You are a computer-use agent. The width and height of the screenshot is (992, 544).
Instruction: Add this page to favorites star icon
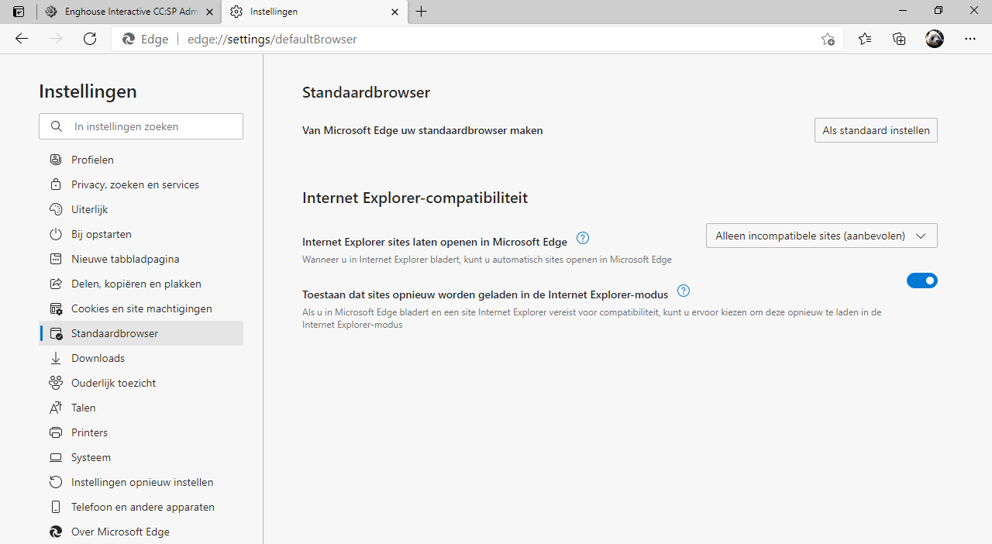coord(828,40)
